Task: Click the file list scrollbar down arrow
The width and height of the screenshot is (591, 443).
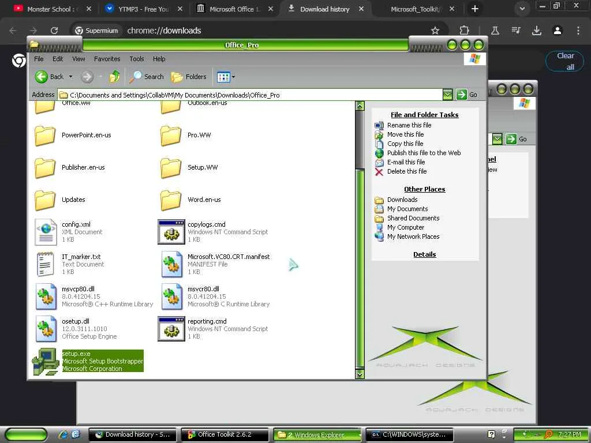Action: tap(360, 374)
